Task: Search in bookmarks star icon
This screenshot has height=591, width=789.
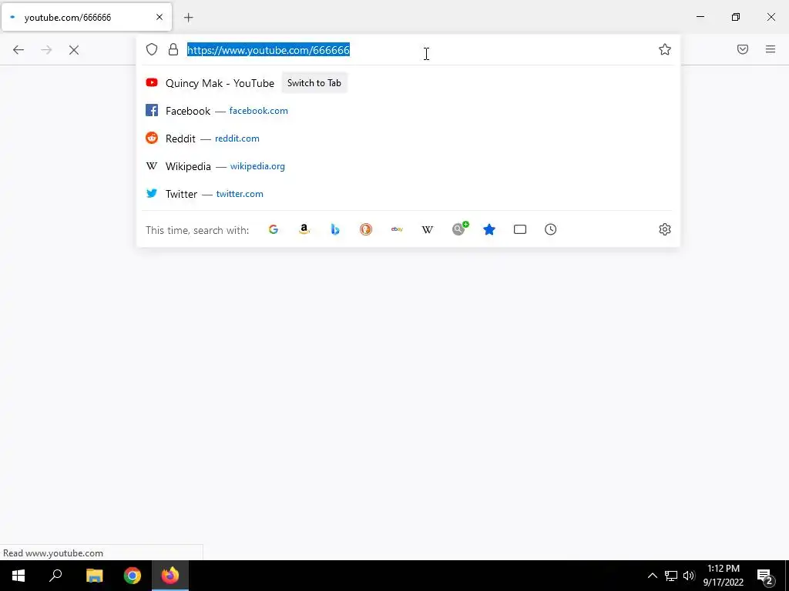Action: point(489,229)
